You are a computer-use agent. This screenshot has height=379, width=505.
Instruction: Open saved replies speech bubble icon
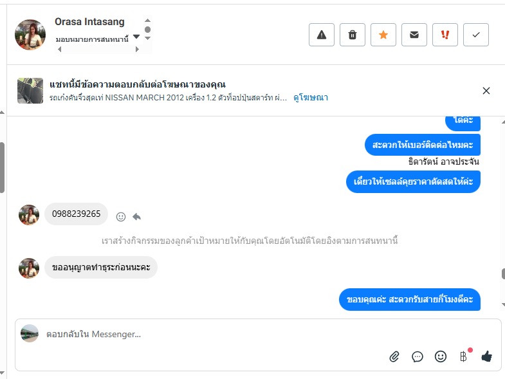[x=418, y=356]
